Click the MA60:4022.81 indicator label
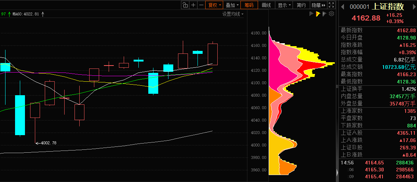The height and width of the screenshot is (182, 417). coord(26,14)
